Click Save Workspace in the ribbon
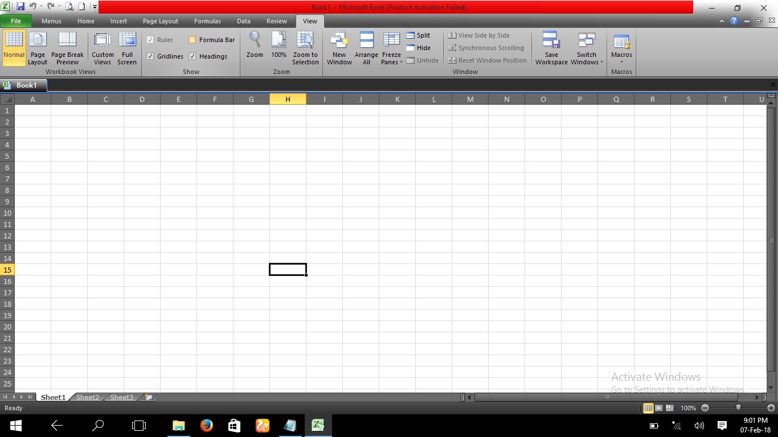778x437 pixels. coord(551,48)
